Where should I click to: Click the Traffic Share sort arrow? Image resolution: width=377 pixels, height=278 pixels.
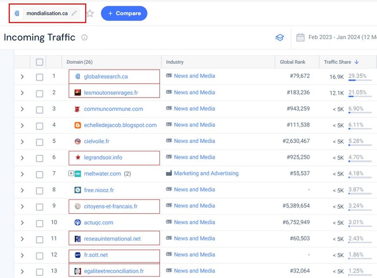tap(357, 62)
